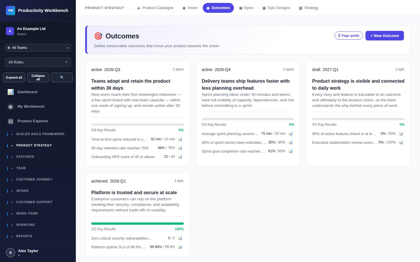Viewport: 420px width, 262px height.
Task: Expand the Reports sidebar section
Action: [x=38, y=236]
